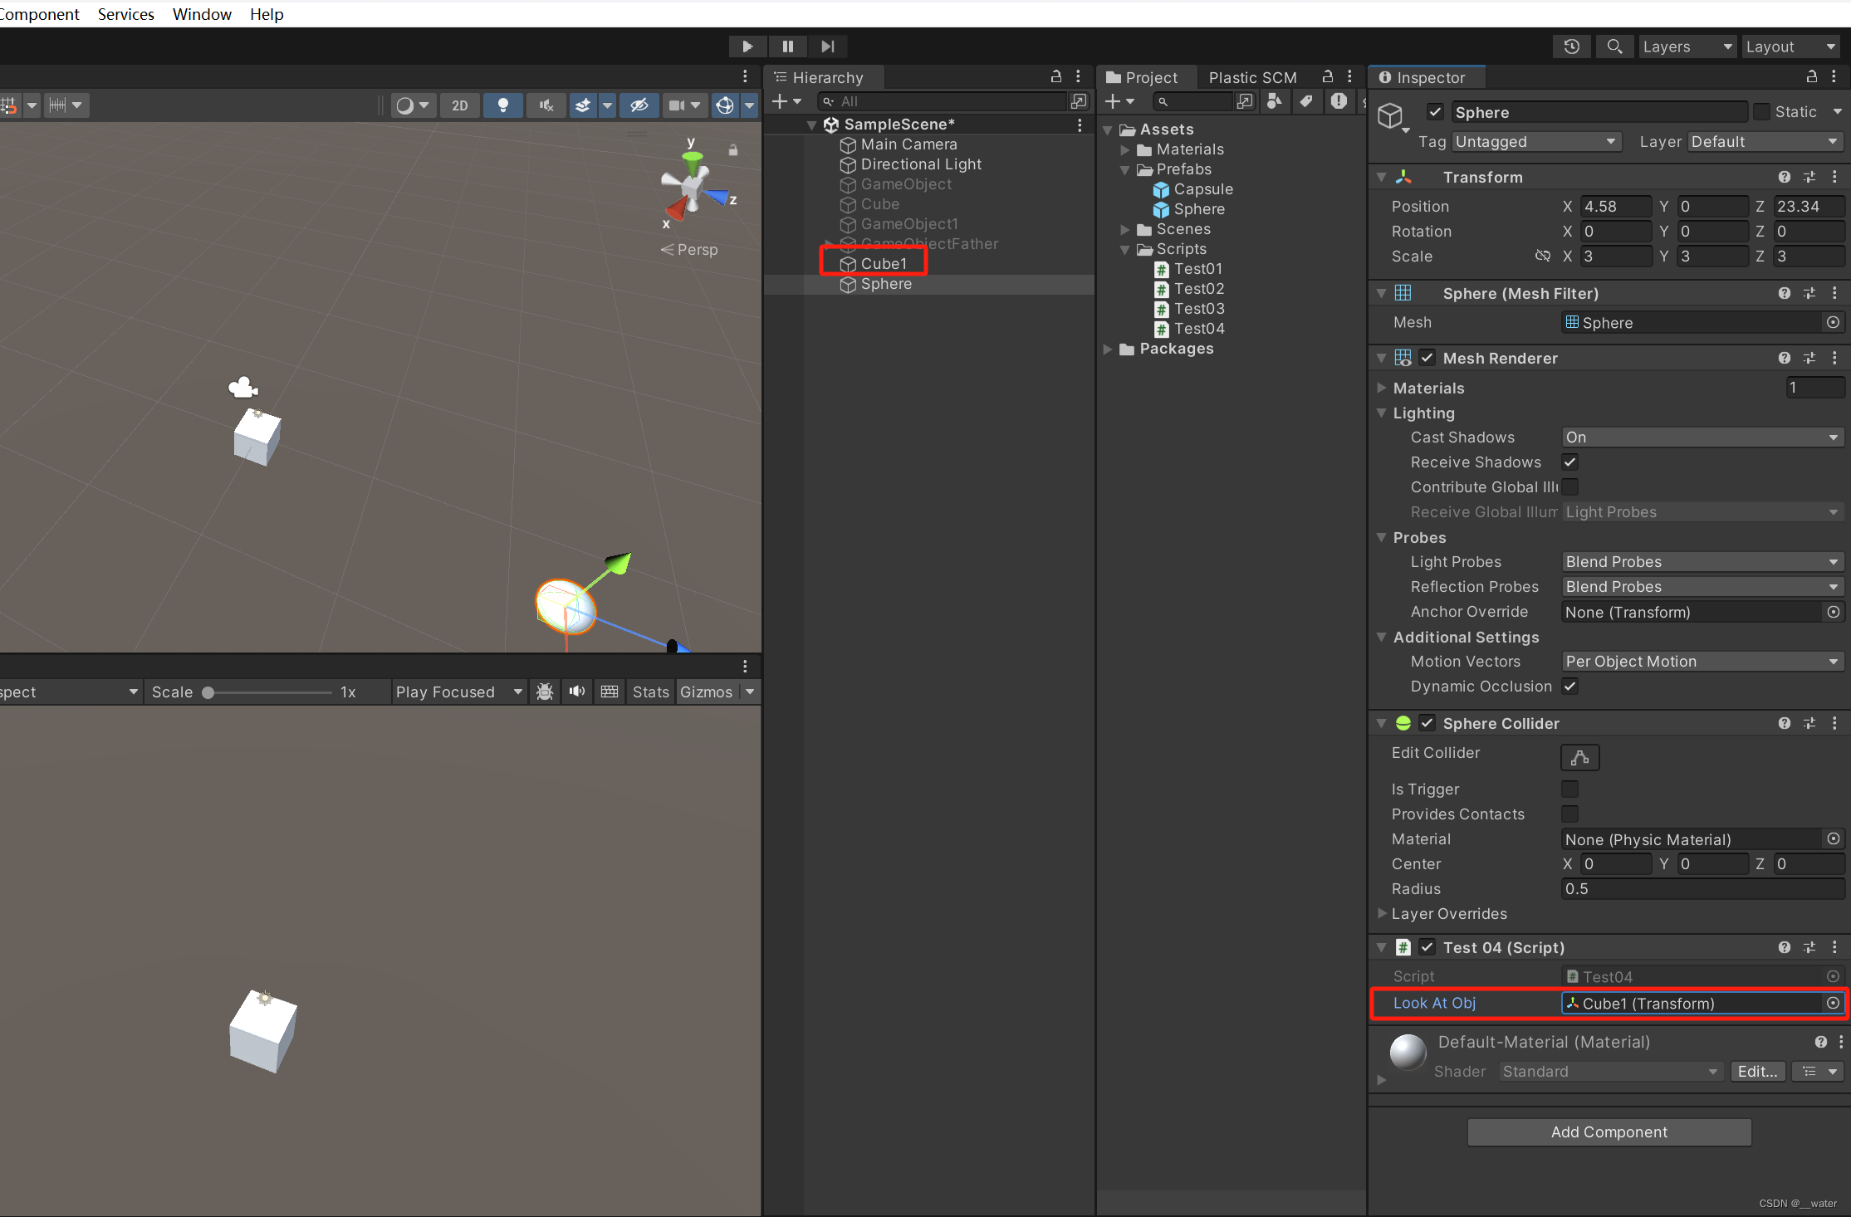Expand the Materials folder in Assets
The width and height of the screenshot is (1851, 1217).
point(1125,149)
